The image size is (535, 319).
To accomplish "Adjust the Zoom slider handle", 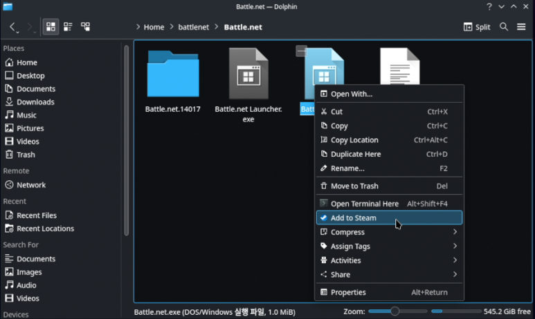I will 395,311.
